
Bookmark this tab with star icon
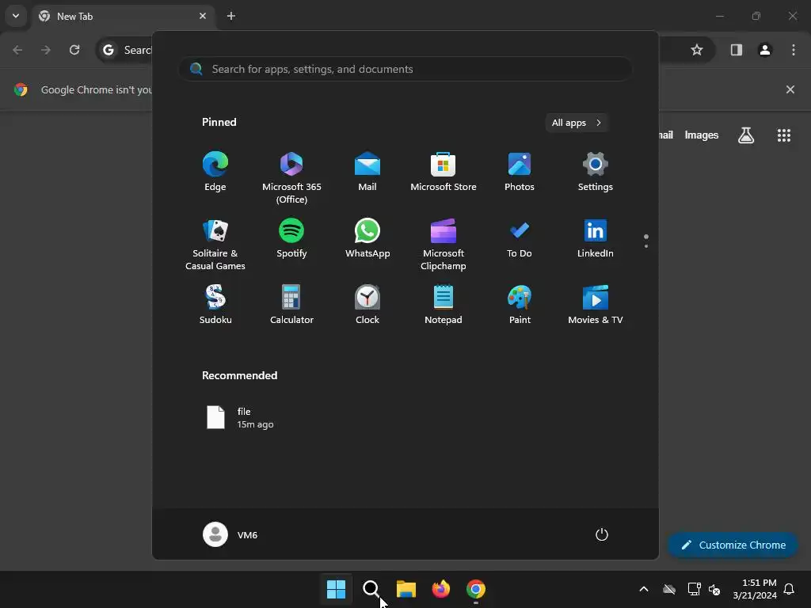[x=697, y=50]
